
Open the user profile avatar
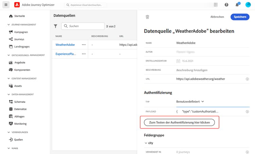tap(248, 5)
